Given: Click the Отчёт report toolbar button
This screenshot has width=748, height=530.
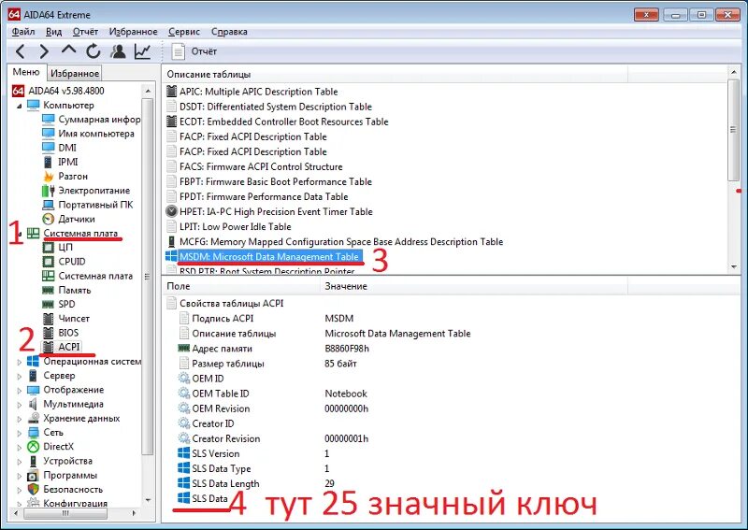Looking at the screenshot, I should point(194,51).
